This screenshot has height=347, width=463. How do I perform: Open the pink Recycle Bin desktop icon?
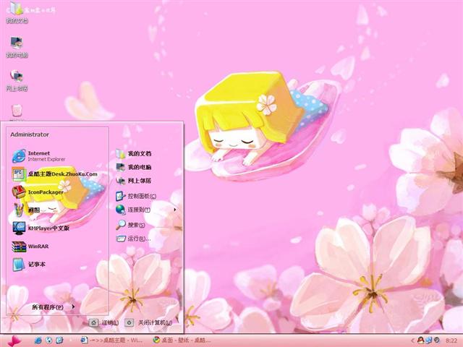point(17,111)
